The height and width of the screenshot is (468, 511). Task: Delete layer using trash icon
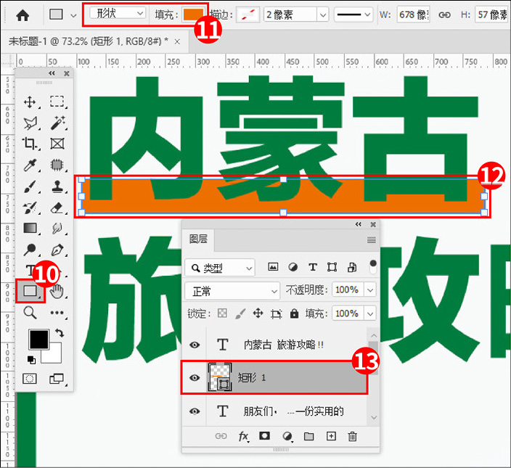(x=353, y=436)
